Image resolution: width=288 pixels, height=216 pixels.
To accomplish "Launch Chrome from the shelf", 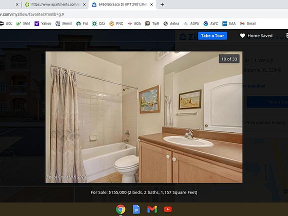I will pyautogui.click(x=120, y=209).
